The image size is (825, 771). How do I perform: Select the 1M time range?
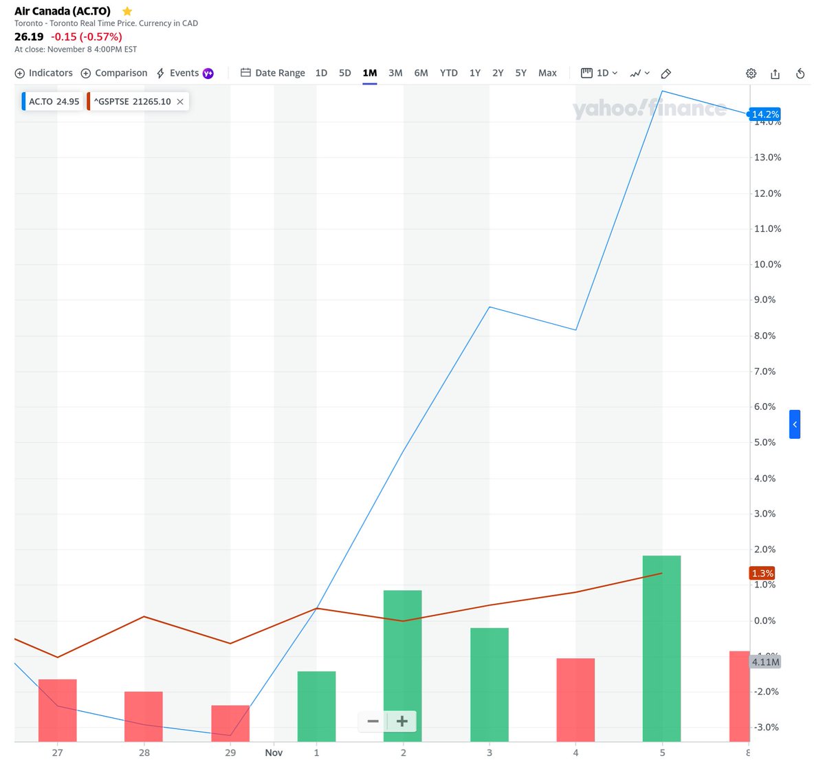370,73
